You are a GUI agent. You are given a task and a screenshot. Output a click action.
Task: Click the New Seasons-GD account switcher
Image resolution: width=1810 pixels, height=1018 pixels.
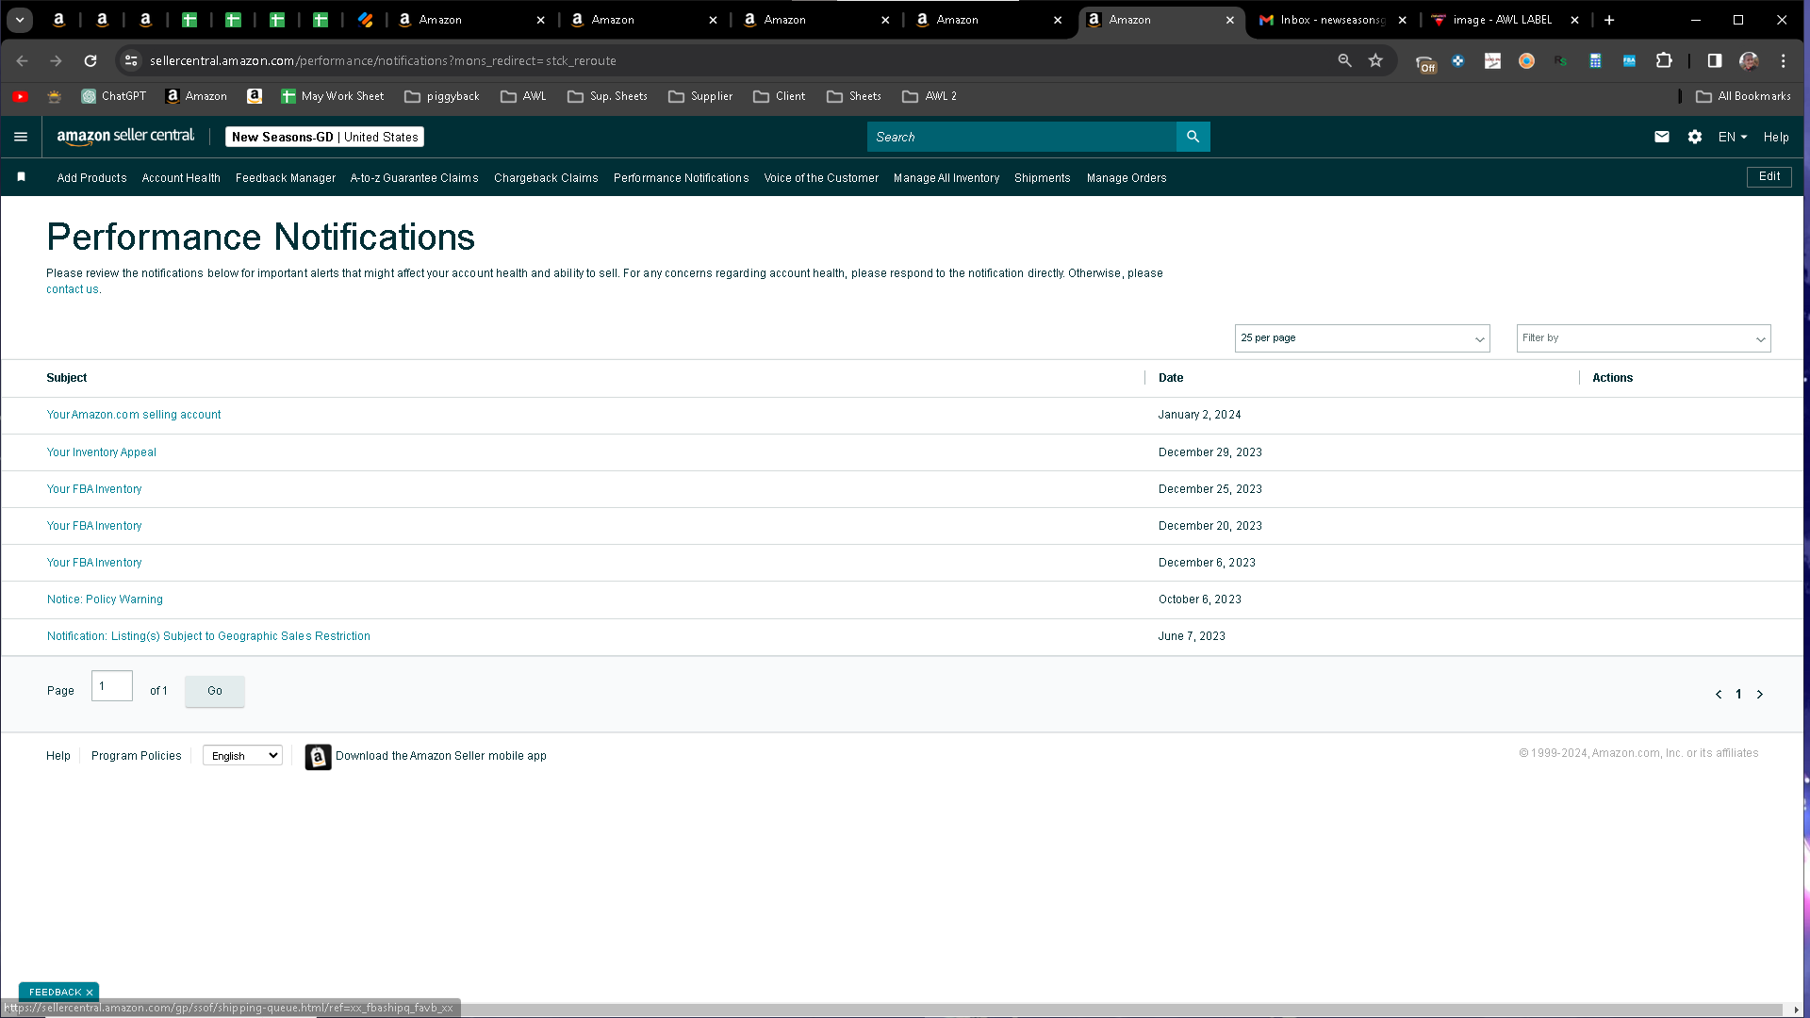324,137
